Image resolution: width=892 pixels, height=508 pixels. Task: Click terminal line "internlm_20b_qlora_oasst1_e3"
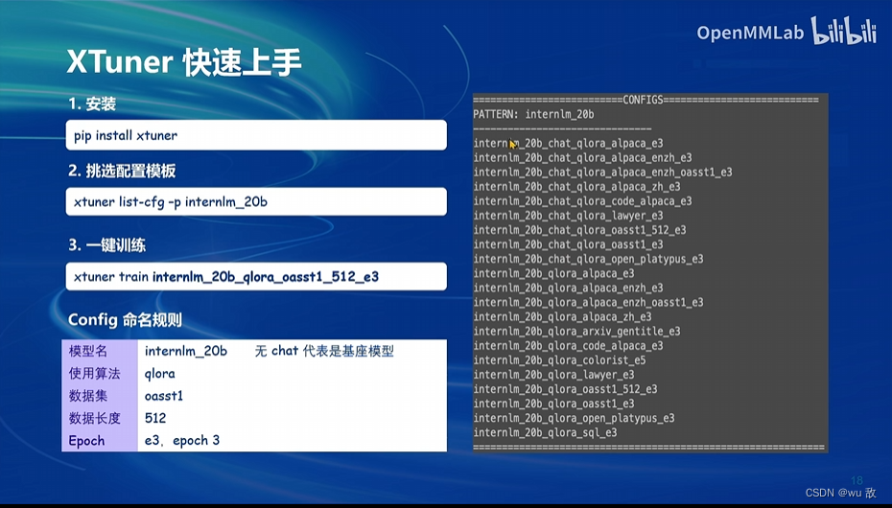point(553,404)
